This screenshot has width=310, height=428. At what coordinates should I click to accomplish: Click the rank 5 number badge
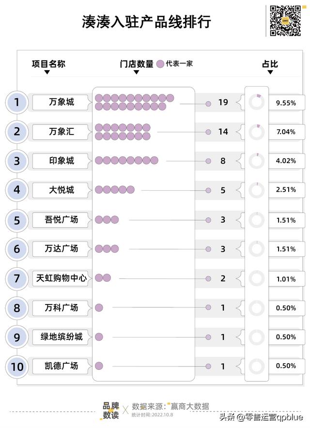[x=17, y=220]
